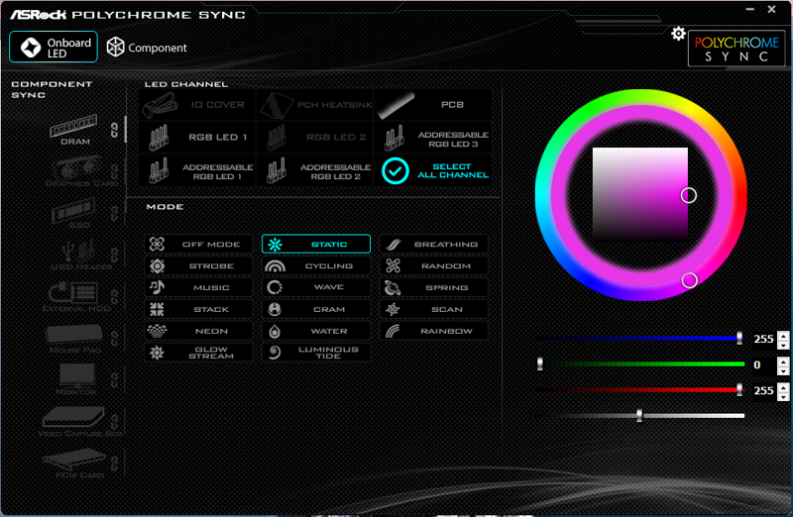This screenshot has height=517, width=793.
Task: Enable the Scan lighting mode
Action: pyautogui.click(x=433, y=309)
